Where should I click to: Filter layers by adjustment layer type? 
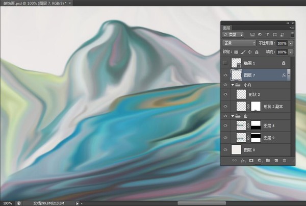click(x=260, y=35)
